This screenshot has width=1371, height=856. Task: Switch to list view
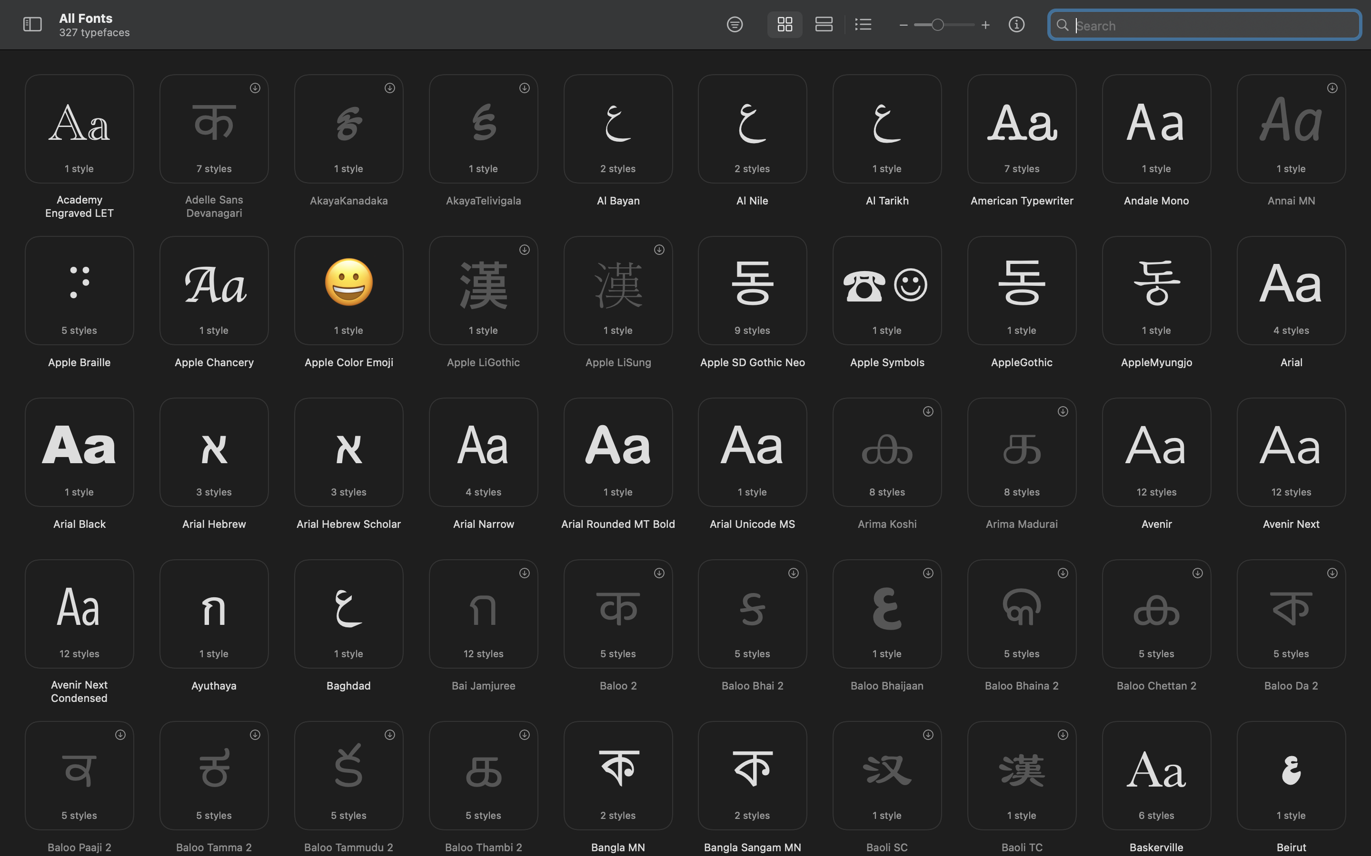863,24
